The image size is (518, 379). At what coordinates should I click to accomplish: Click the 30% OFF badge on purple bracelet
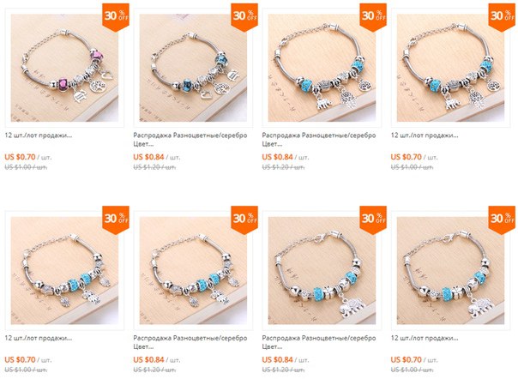(x=116, y=17)
